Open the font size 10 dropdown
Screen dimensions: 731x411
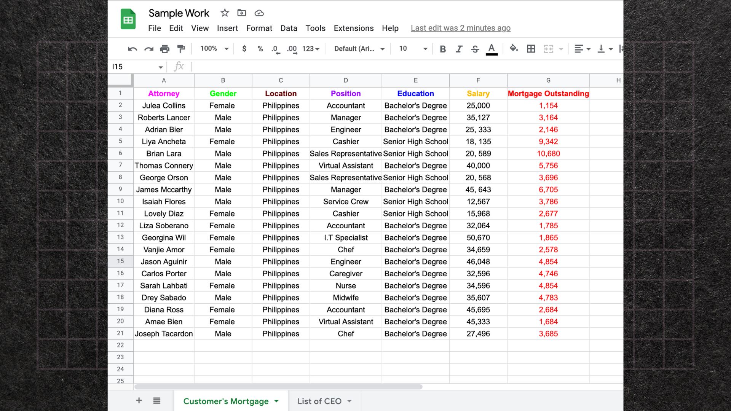tap(413, 49)
